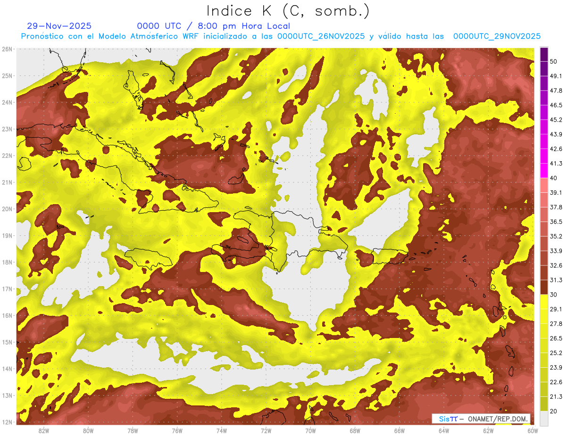566x437 pixels.
Task: Click the colorbar value "37.8"
Action: (556, 207)
